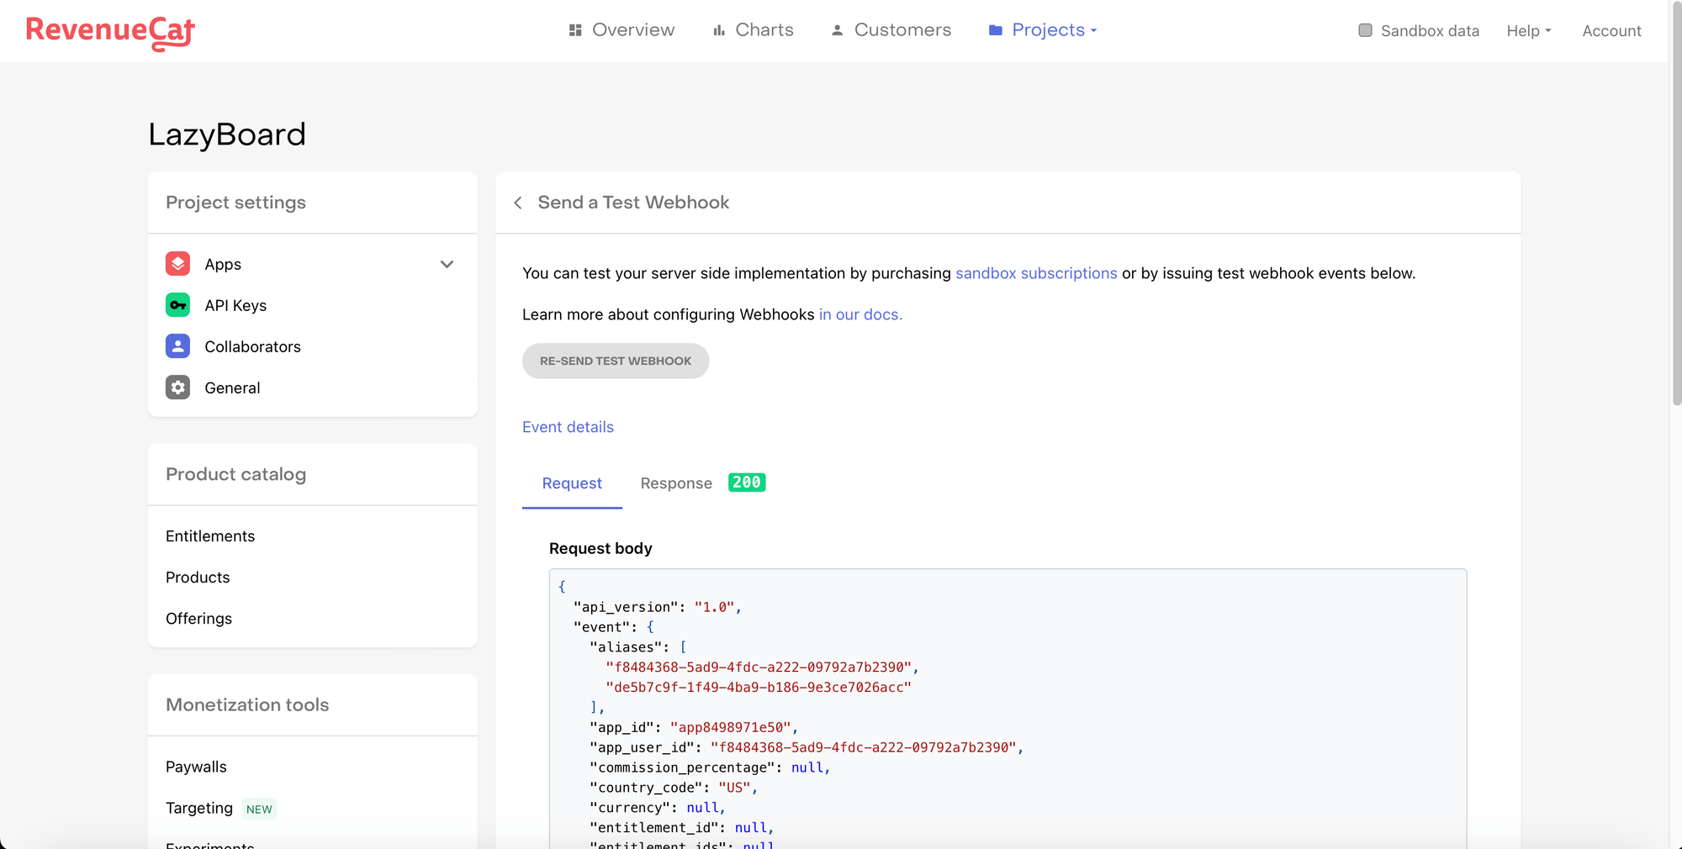1682x849 pixels.
Task: Click the Overview grid icon
Action: pos(575,30)
